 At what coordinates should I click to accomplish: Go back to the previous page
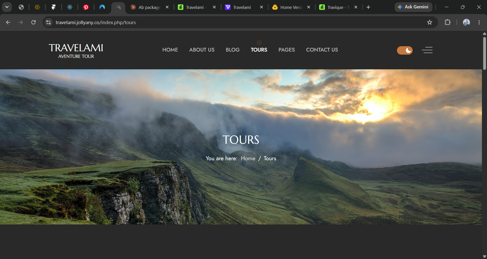point(8,22)
